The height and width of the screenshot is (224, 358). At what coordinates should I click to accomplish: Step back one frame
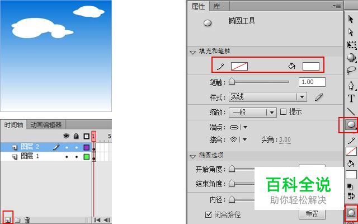click(107, 220)
